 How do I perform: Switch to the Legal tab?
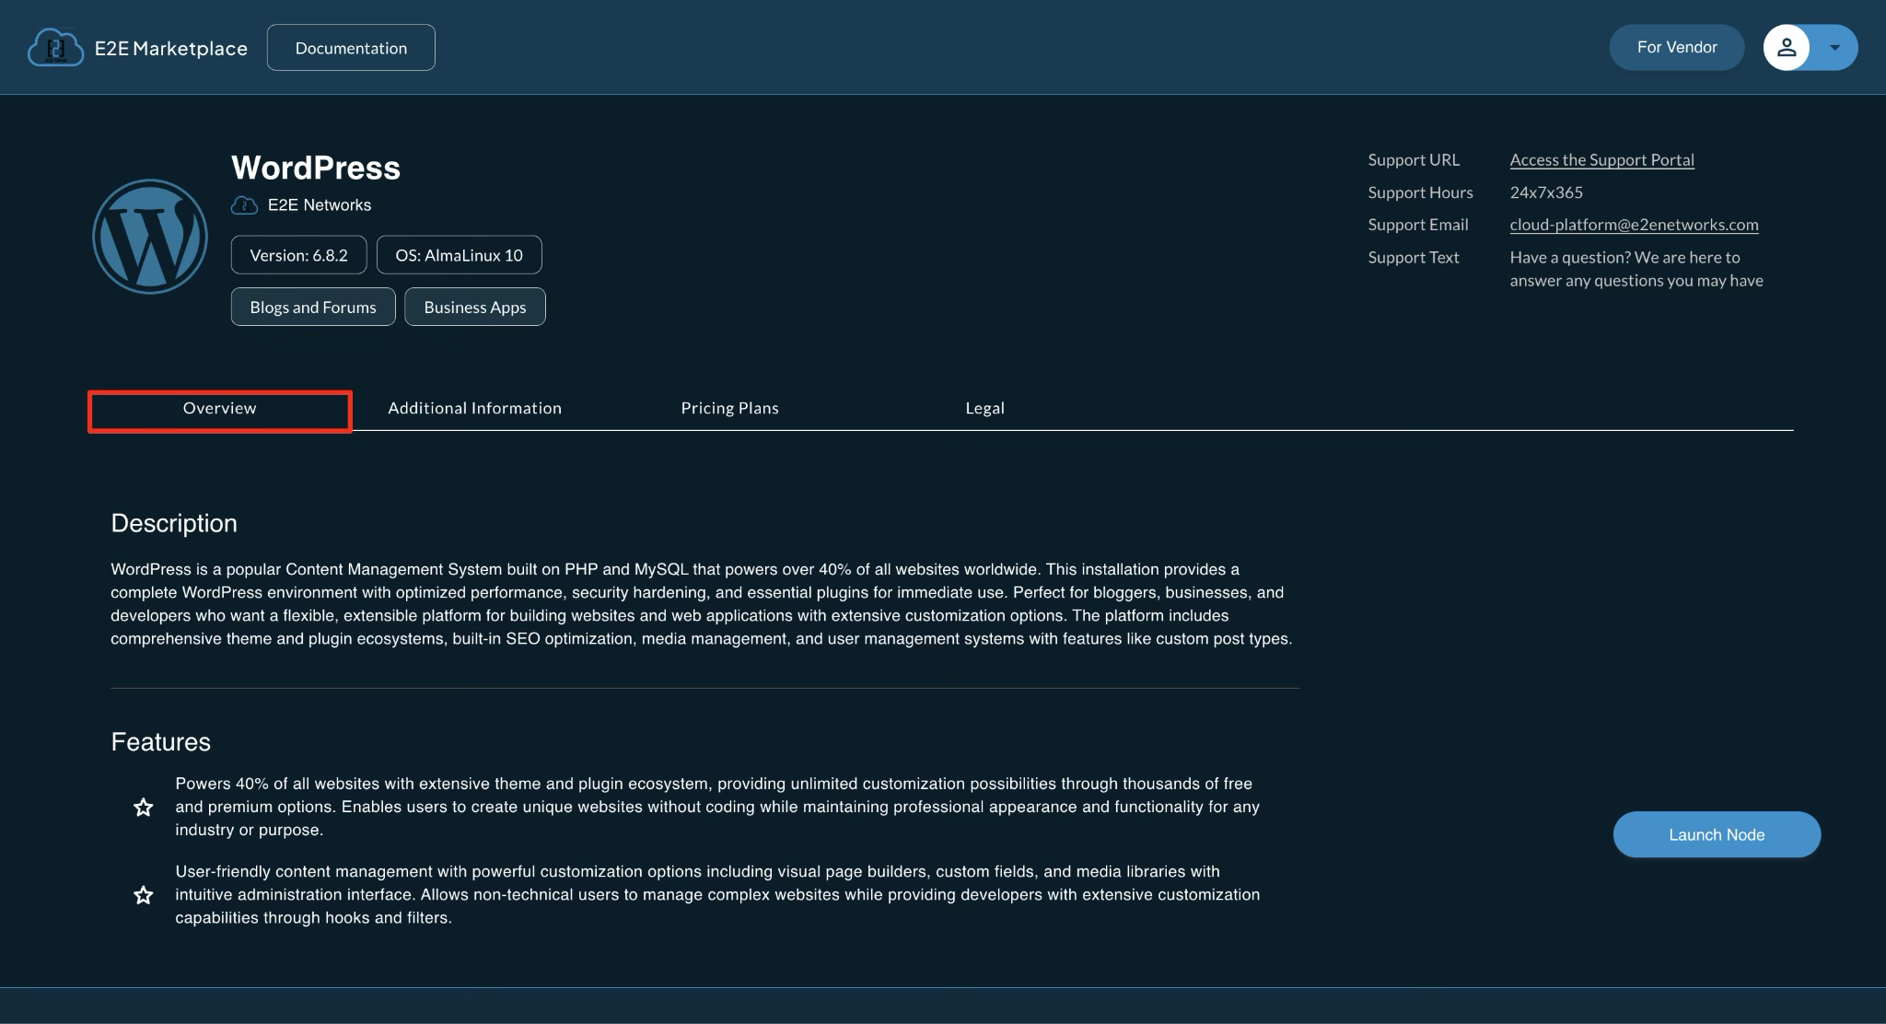[984, 408]
